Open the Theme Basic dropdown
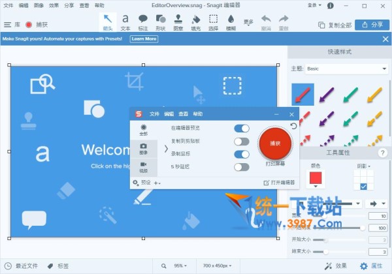The image size is (392, 274). [x=346, y=68]
